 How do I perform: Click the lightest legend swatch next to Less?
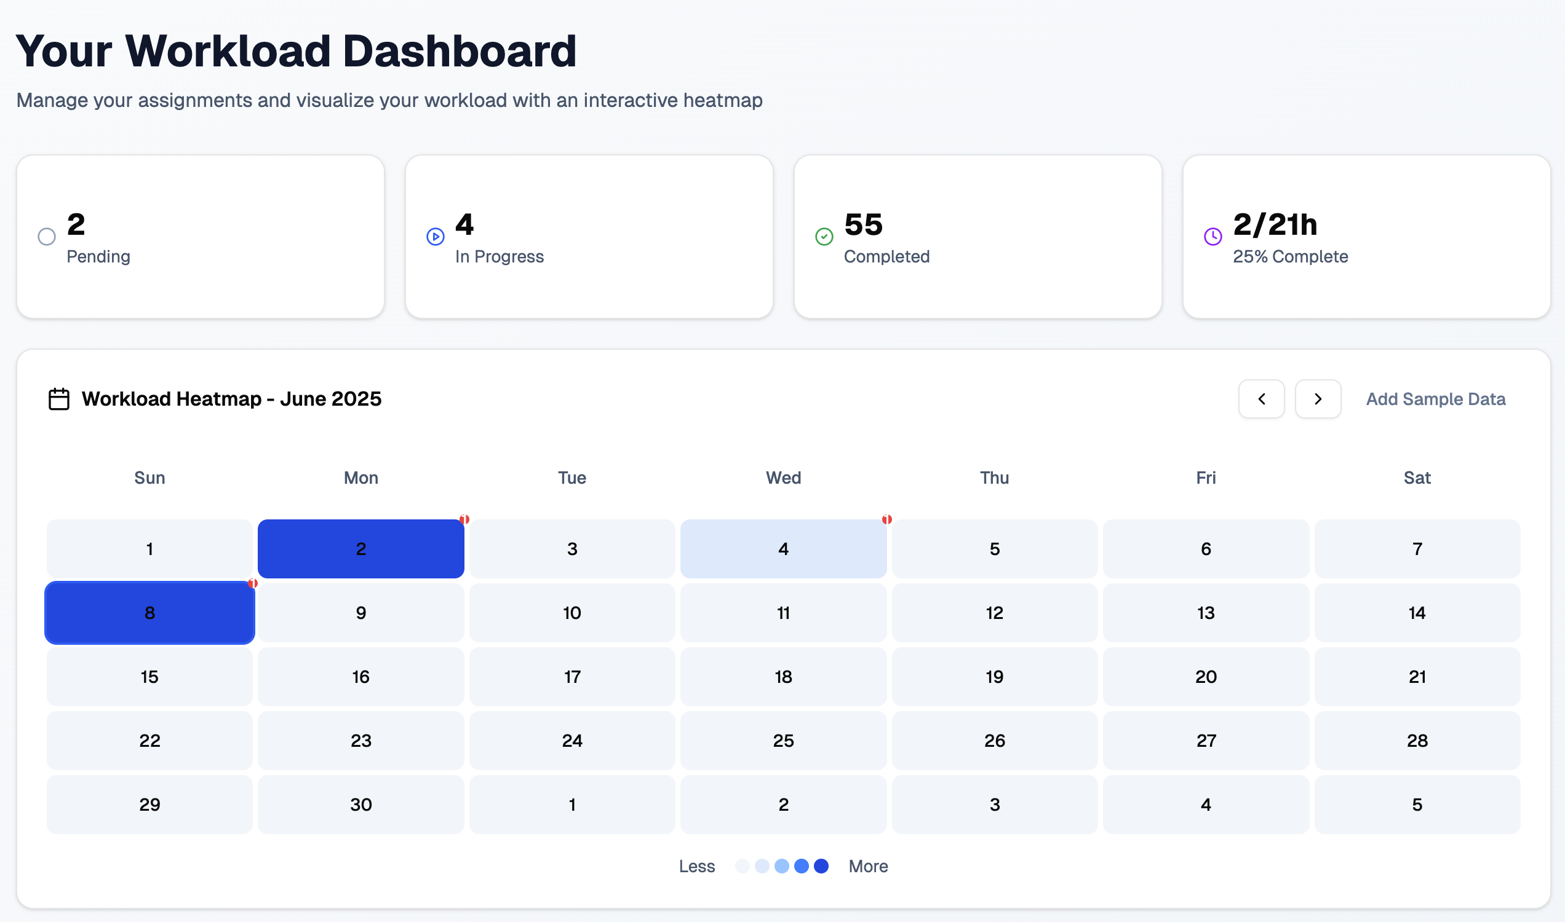[x=742, y=866]
